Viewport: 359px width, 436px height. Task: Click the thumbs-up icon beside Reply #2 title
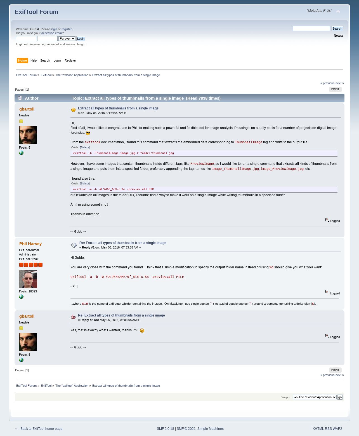click(x=73, y=317)
